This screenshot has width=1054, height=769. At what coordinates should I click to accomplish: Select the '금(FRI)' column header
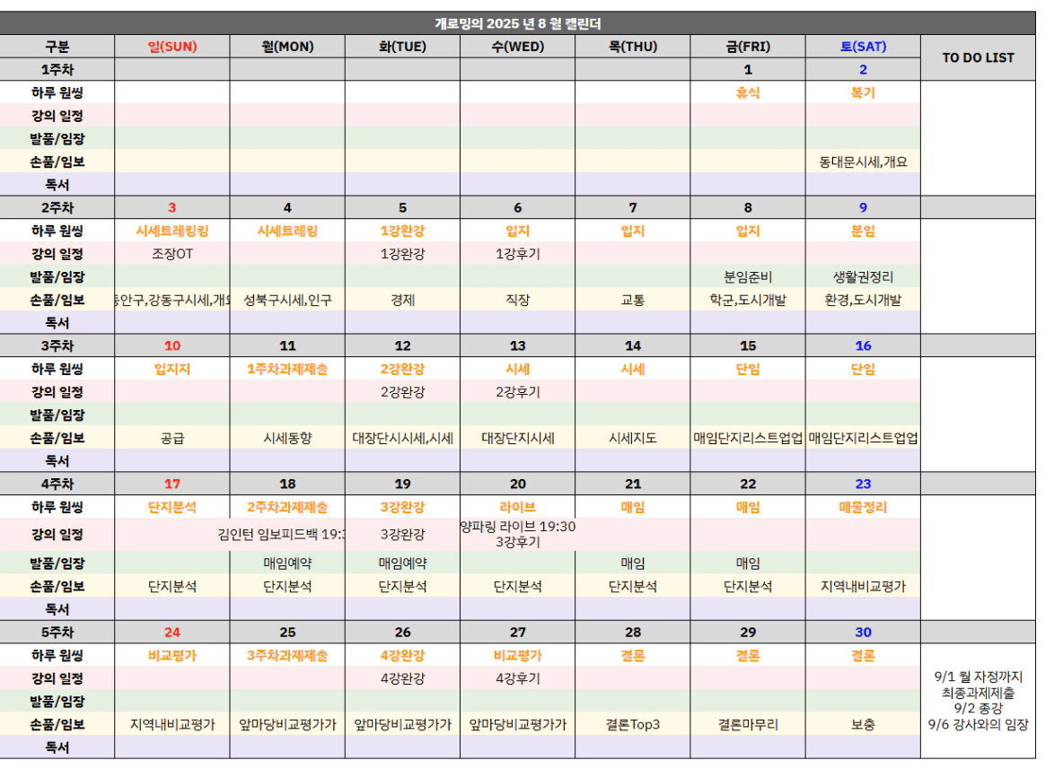pos(748,47)
